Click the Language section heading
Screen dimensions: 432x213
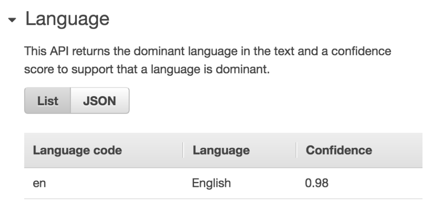(x=67, y=19)
